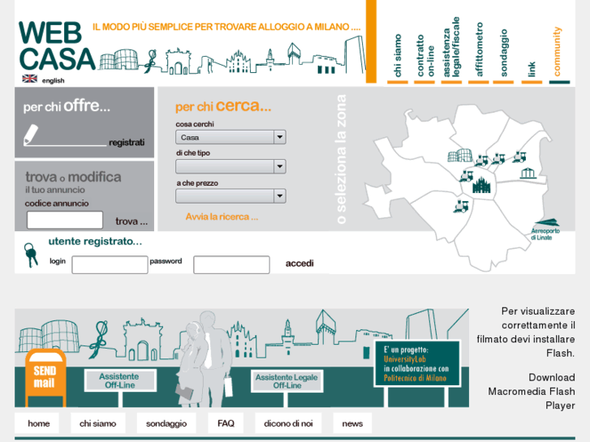
Task: Click the trova o modifica heading
Action: [x=73, y=177]
